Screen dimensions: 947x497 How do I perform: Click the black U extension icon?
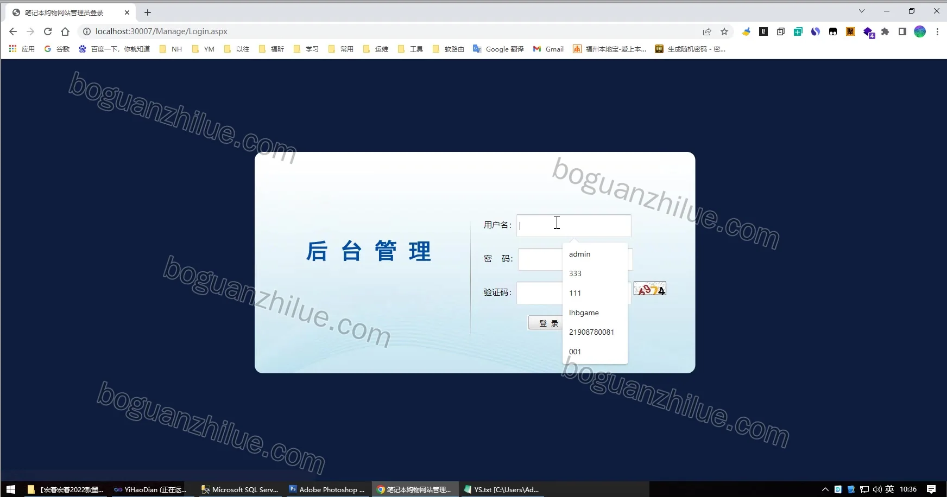tap(763, 31)
